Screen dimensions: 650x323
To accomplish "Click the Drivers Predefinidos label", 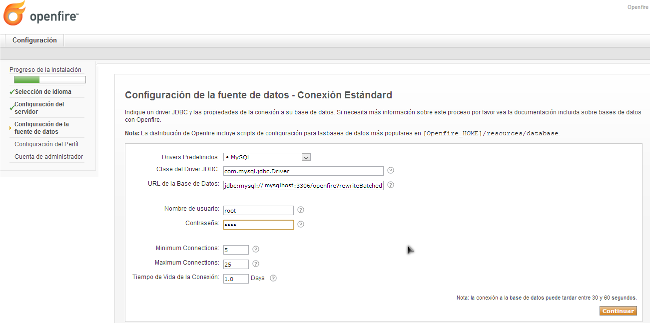I will (190, 157).
